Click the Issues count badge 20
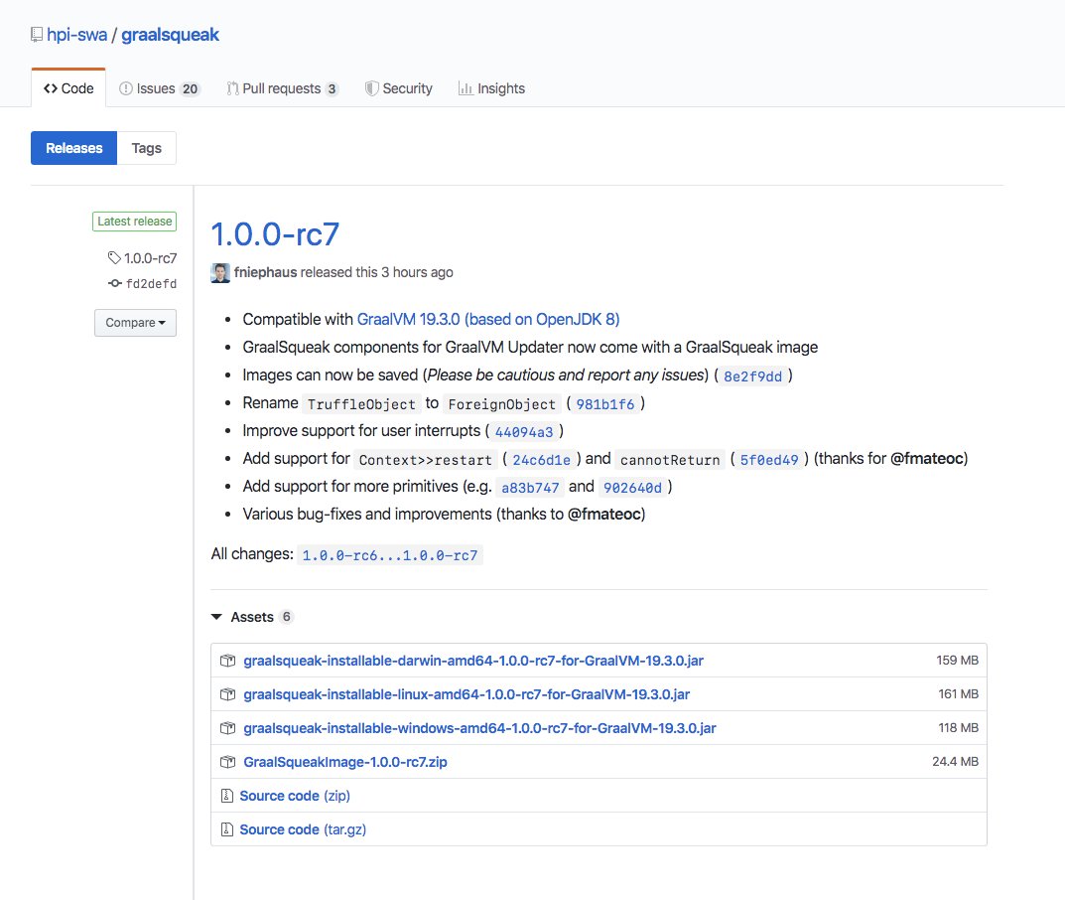The width and height of the screenshot is (1065, 900). pos(191,89)
